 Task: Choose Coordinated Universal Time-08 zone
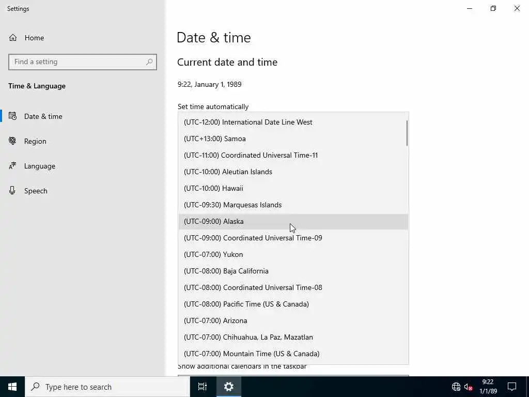(x=293, y=287)
